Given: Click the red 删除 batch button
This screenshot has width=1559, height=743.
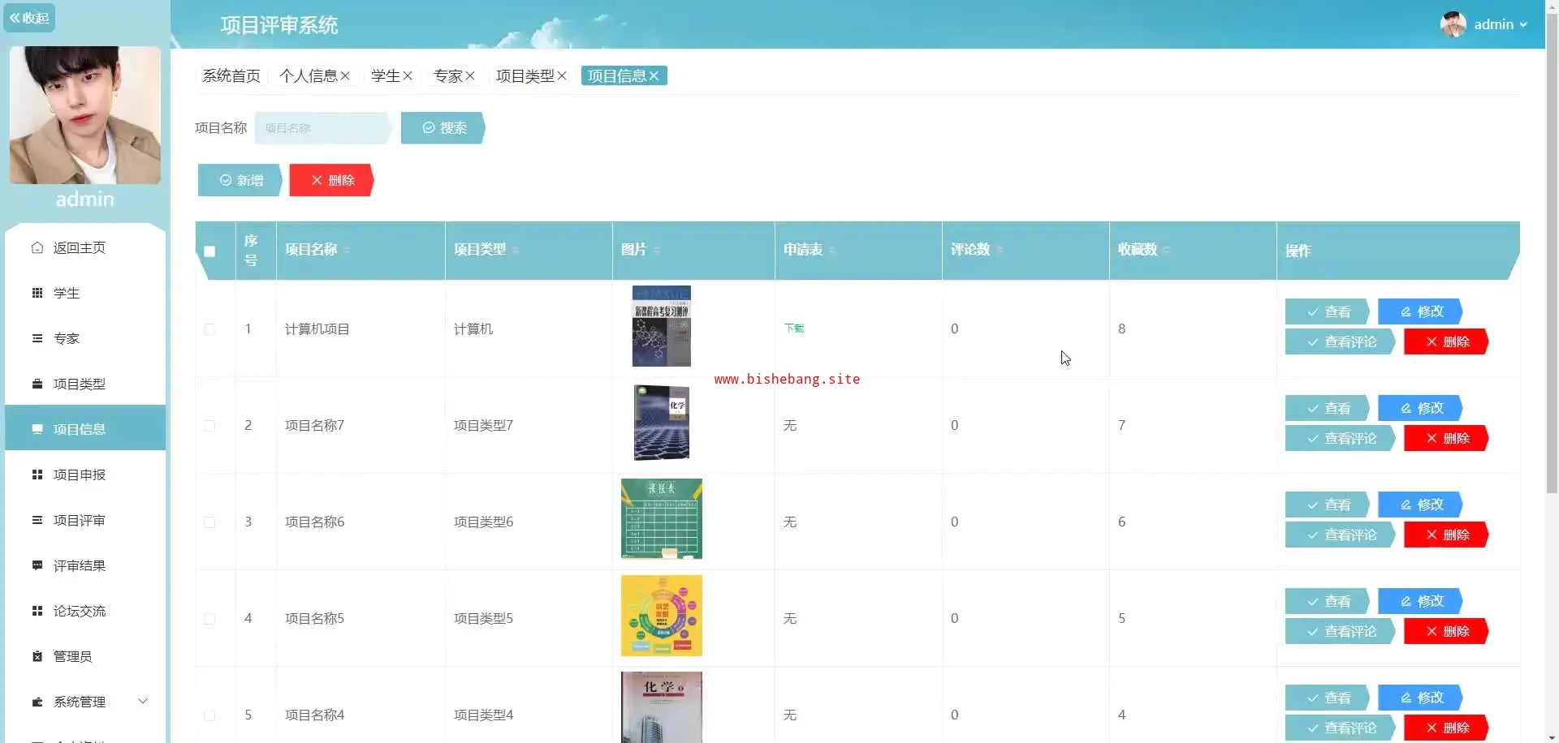Looking at the screenshot, I should 332,180.
